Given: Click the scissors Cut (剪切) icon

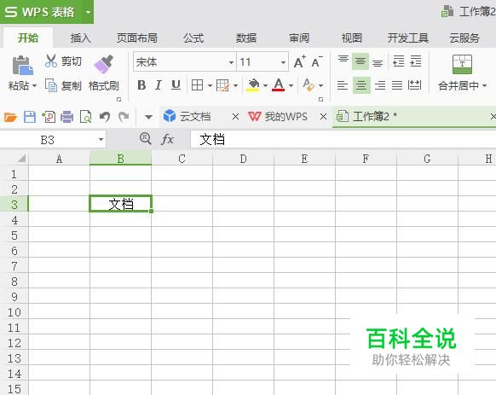Looking at the screenshot, I should pos(50,61).
